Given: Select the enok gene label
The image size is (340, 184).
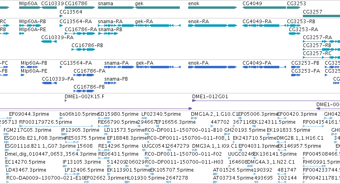Looking at the screenshot, I should coord(194,4).
